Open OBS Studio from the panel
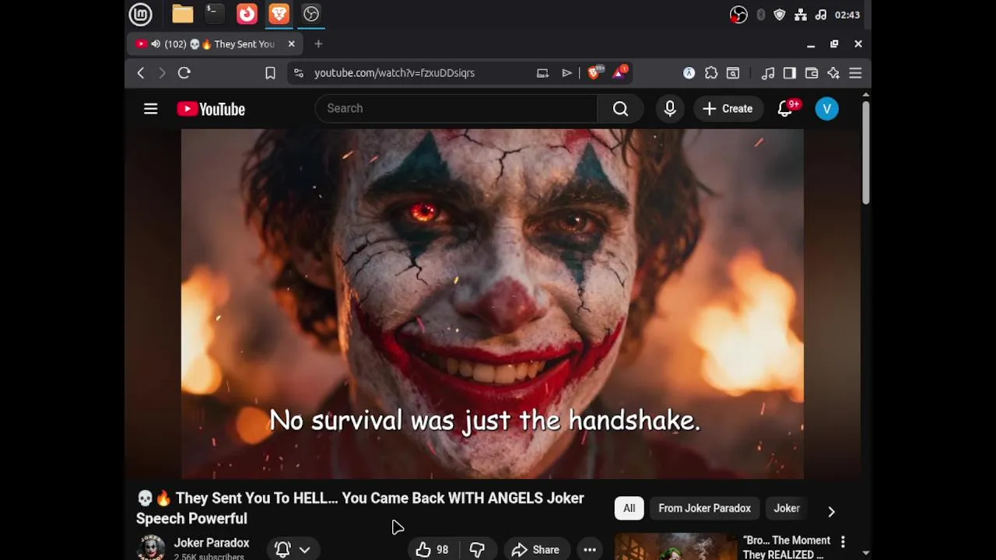Screen dimensions: 996x560 pos(311,14)
